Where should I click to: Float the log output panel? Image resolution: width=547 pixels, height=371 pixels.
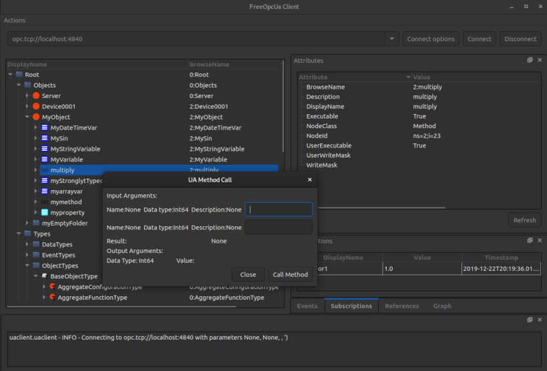pyautogui.click(x=530, y=320)
